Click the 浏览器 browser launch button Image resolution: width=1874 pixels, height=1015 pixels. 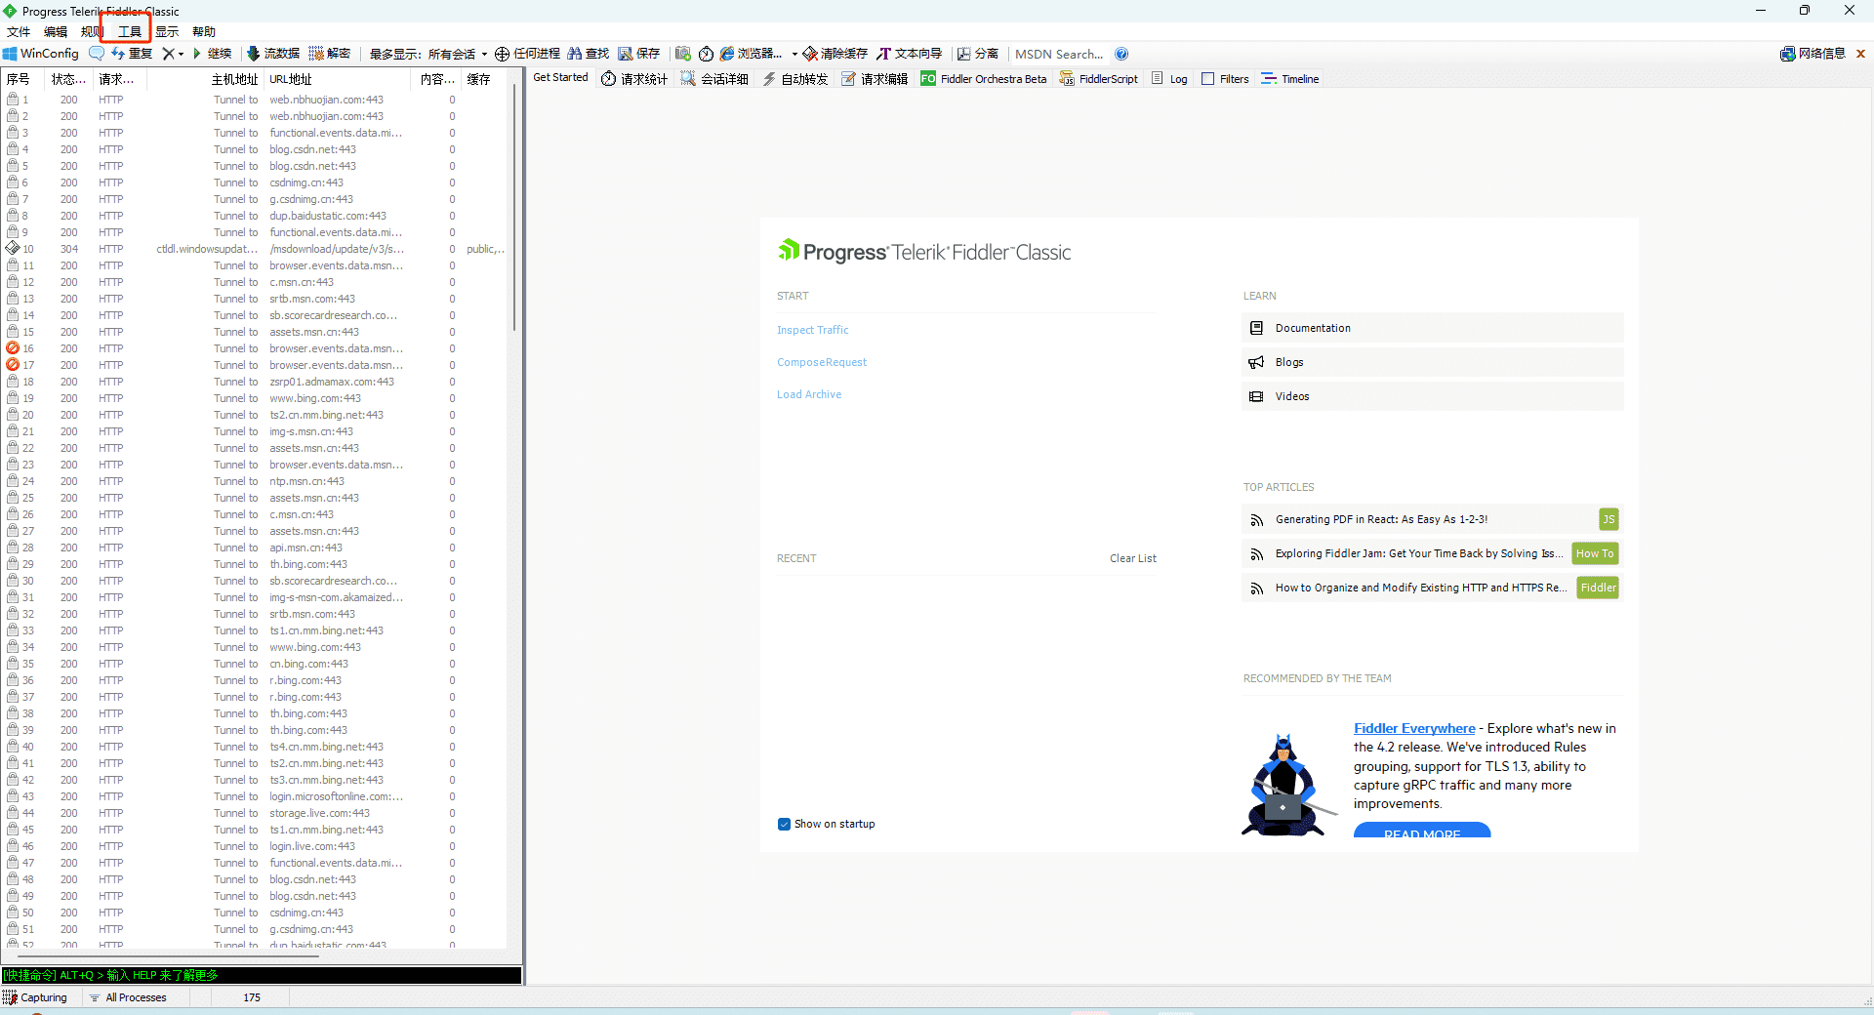coord(752,54)
